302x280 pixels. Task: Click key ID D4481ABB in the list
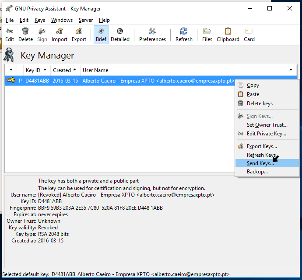[37, 81]
